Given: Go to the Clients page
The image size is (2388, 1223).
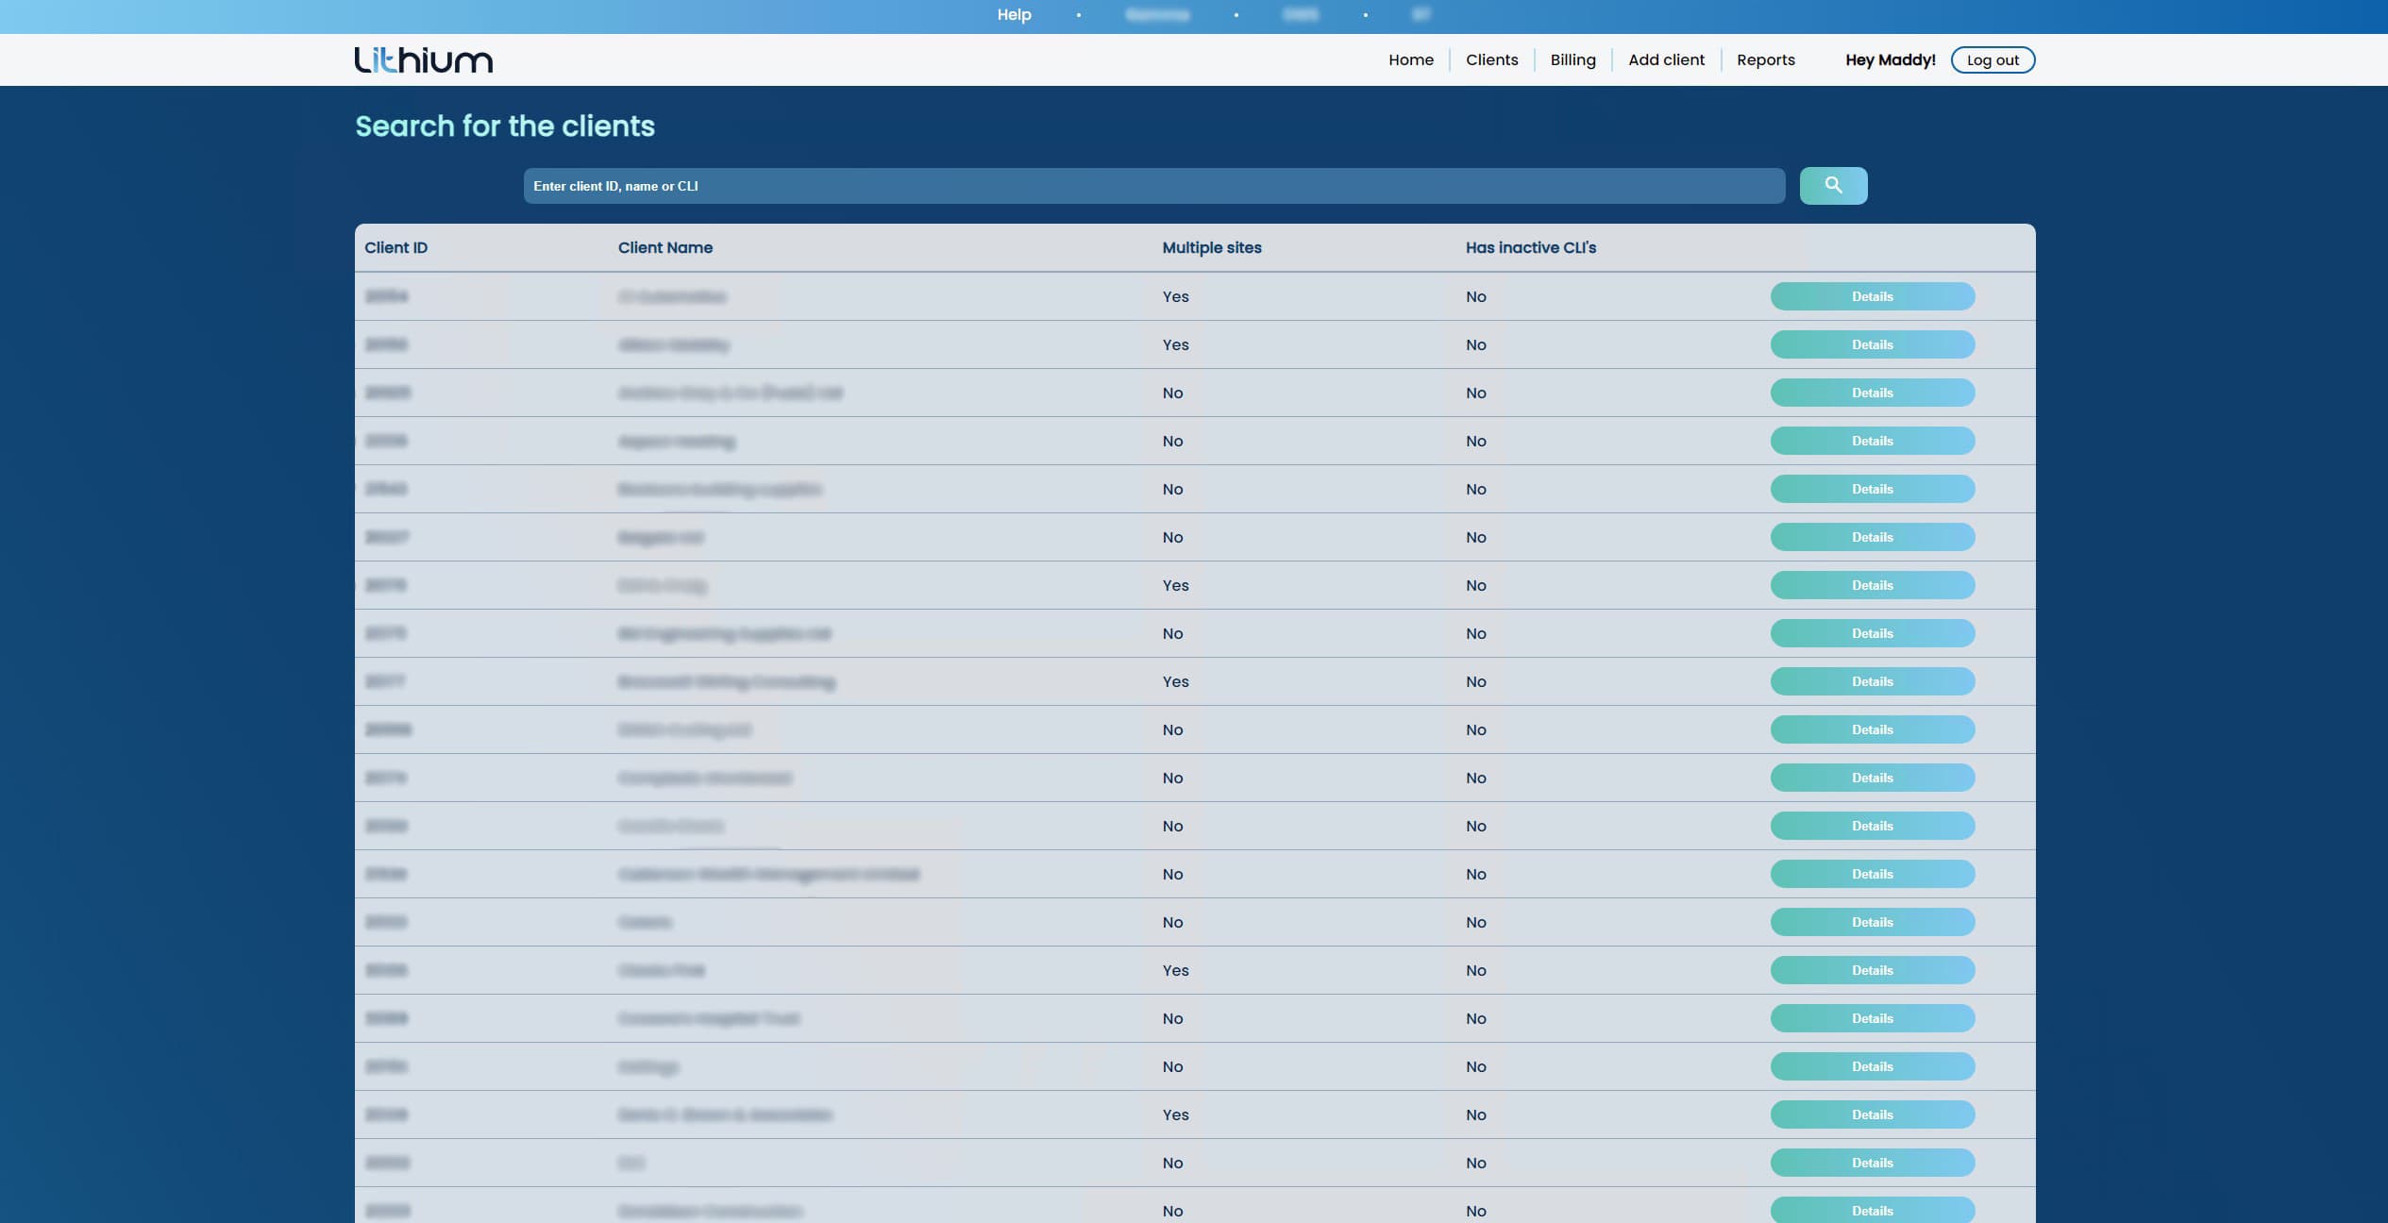Looking at the screenshot, I should pos(1491,59).
